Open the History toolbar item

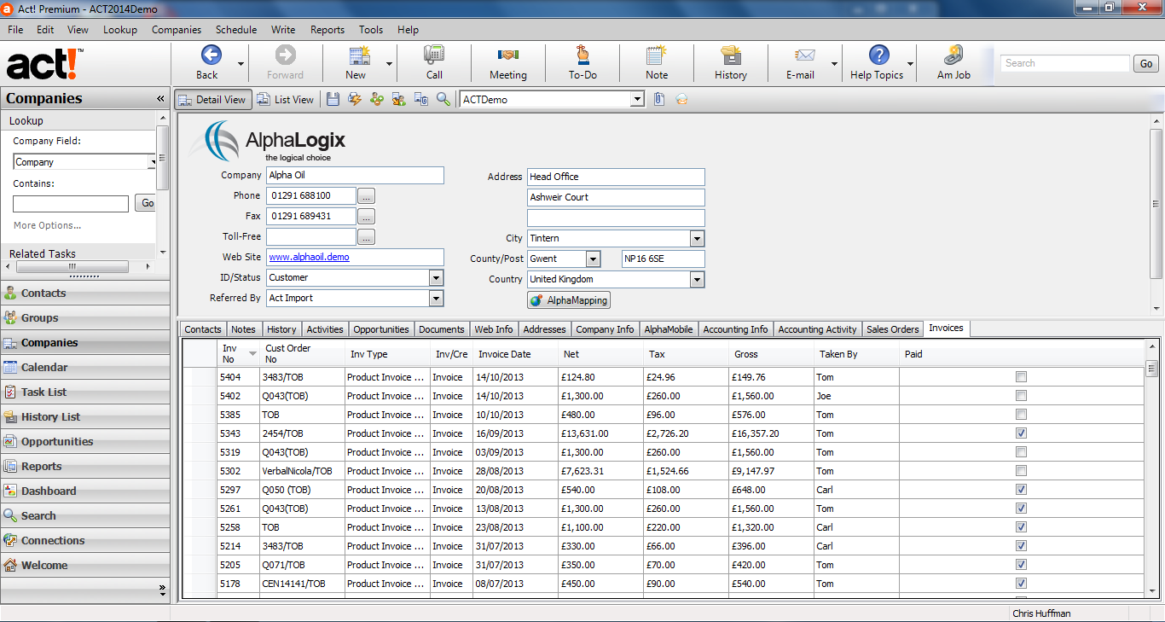[731, 62]
